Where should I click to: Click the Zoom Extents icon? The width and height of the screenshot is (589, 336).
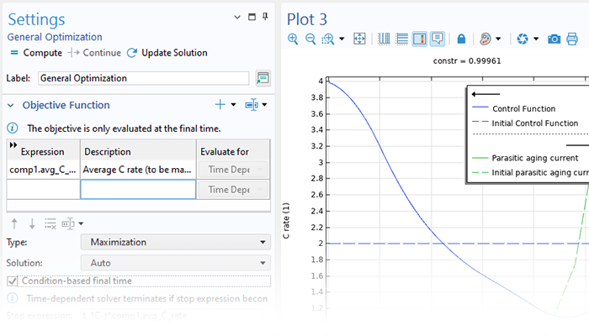(359, 39)
